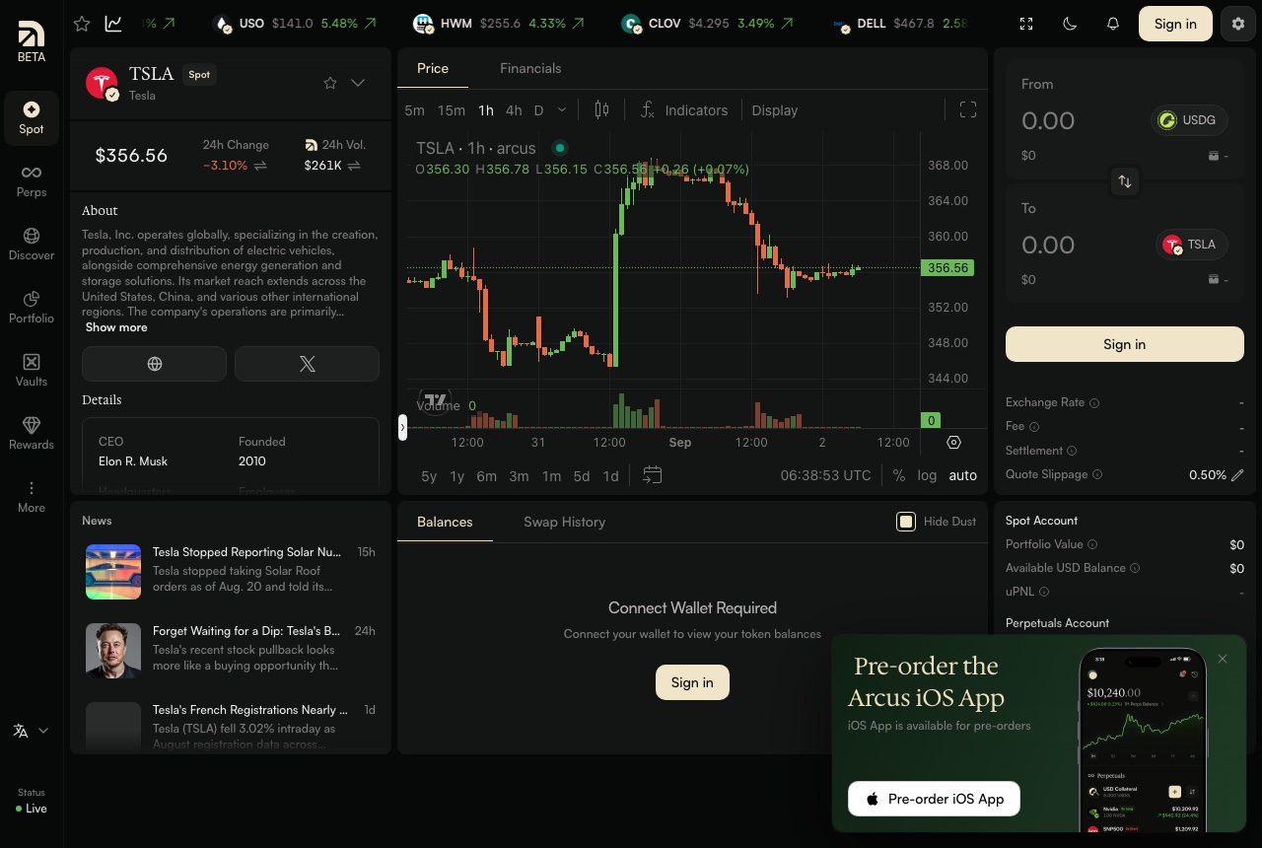Expand TSLA token selector chevron
Image resolution: width=1262 pixels, height=848 pixels.
(358, 83)
